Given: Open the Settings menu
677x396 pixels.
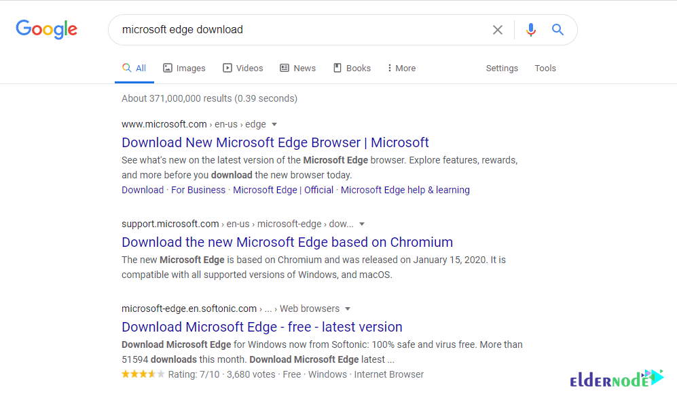Looking at the screenshot, I should (502, 68).
